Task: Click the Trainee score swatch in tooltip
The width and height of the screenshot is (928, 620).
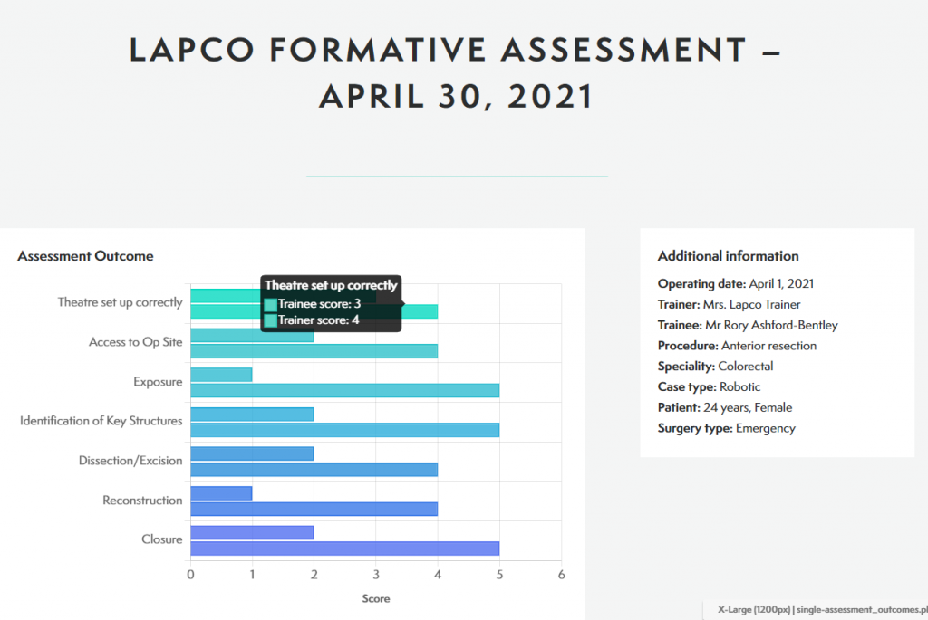Action: click(x=270, y=304)
